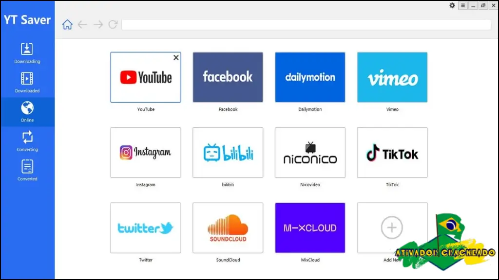The image size is (499, 280).
Task: Open the YouTube site tile
Action: [146, 77]
